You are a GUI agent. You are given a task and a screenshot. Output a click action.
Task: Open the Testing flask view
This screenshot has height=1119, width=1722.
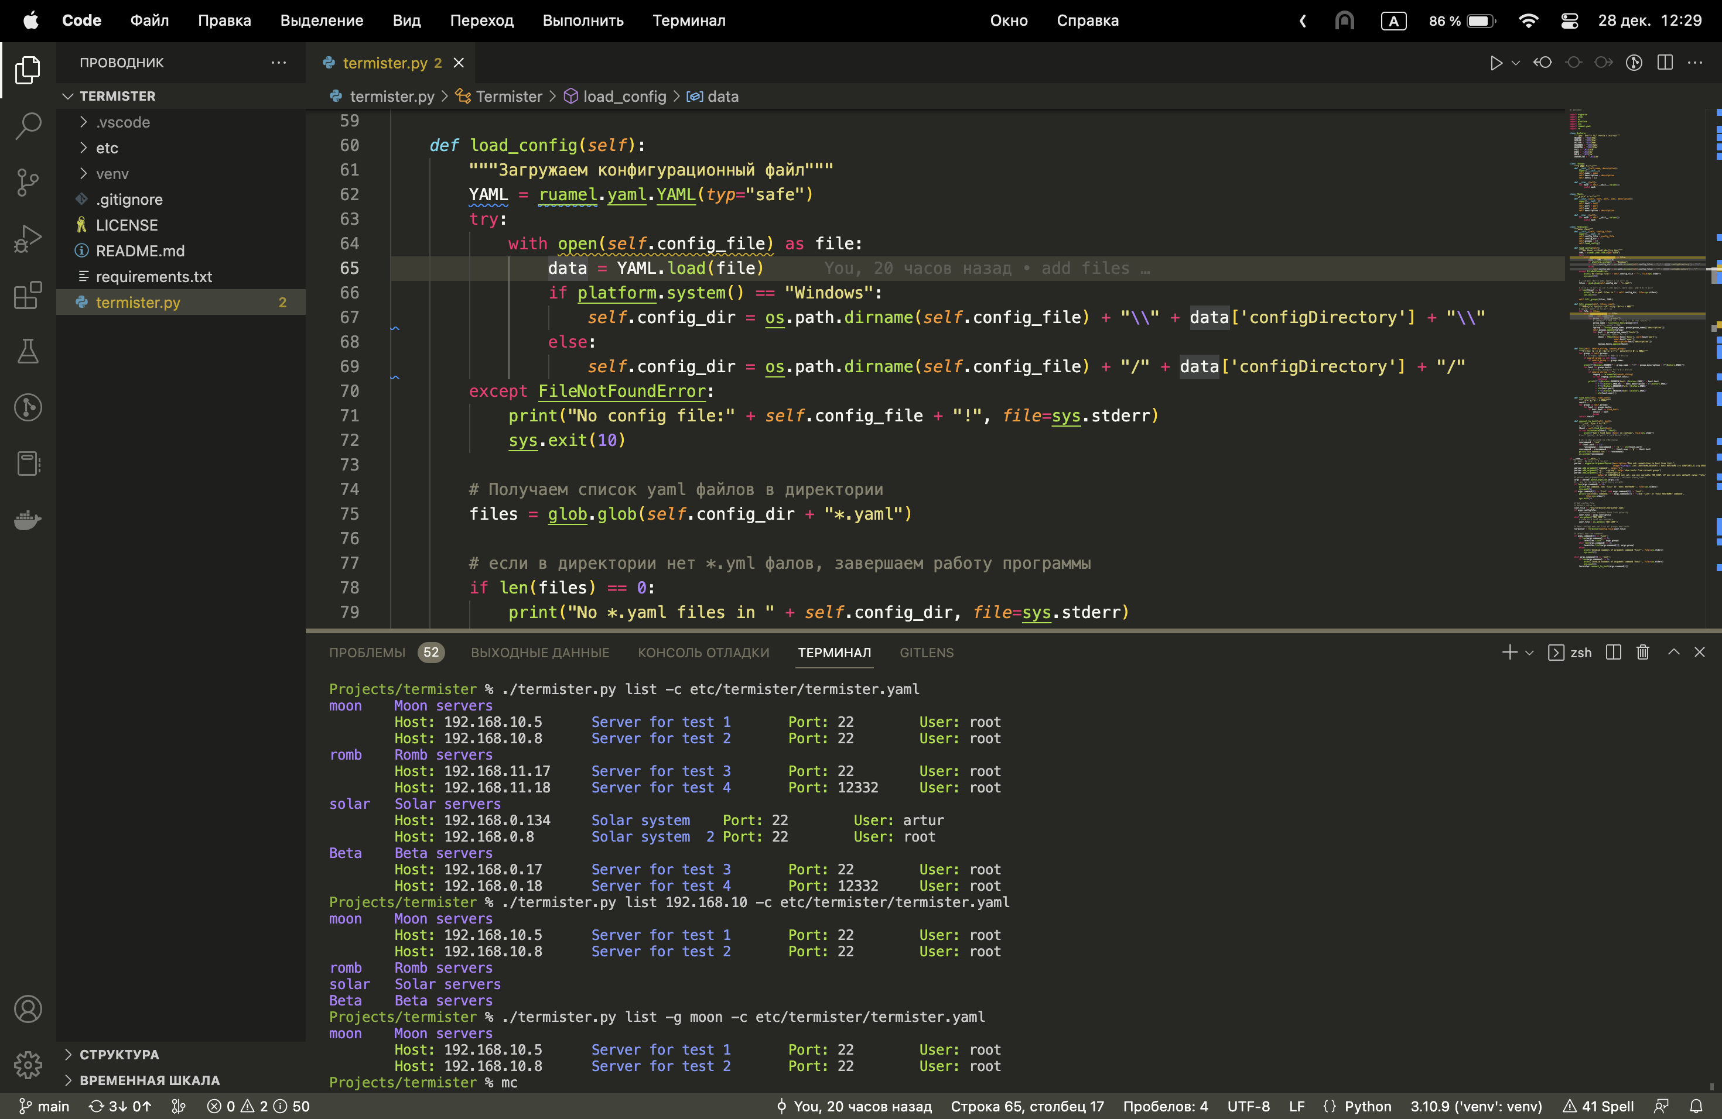pyautogui.click(x=28, y=351)
